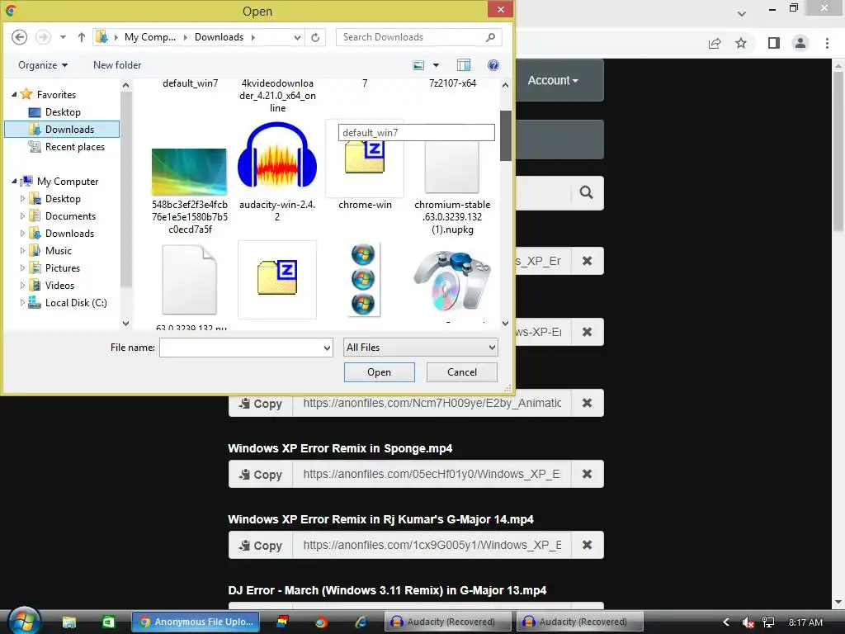Image resolution: width=845 pixels, height=634 pixels.
Task: Show hidden tray icons arrow
Action: pos(726,622)
